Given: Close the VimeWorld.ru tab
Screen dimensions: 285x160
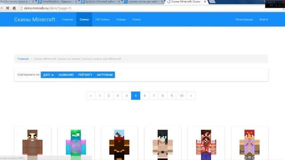Looking at the screenshot, I should point(76,2).
